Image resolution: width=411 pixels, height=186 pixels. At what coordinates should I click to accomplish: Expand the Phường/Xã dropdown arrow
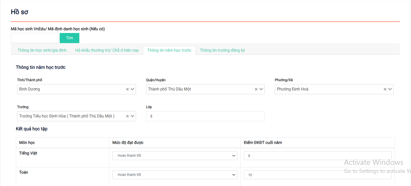[x=390, y=89]
